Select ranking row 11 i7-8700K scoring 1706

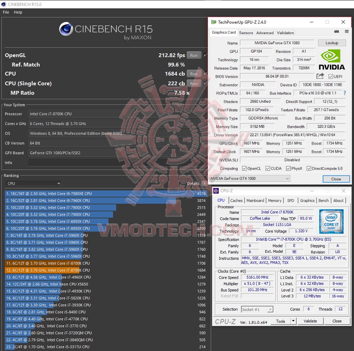pos(106,263)
